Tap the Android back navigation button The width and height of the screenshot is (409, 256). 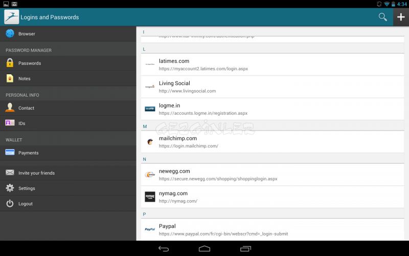(164, 249)
